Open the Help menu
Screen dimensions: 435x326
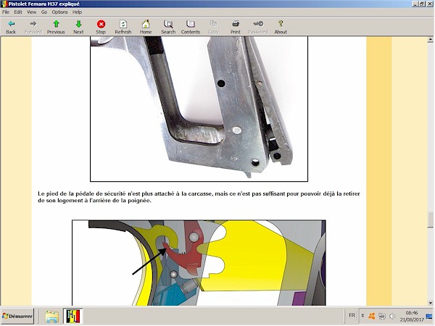[x=77, y=12]
